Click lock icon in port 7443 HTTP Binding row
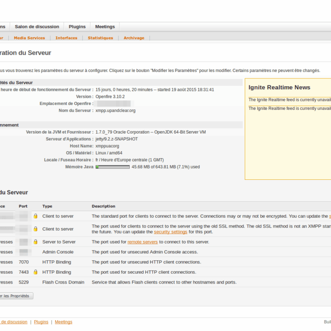The image size is (331, 331). click(35, 272)
